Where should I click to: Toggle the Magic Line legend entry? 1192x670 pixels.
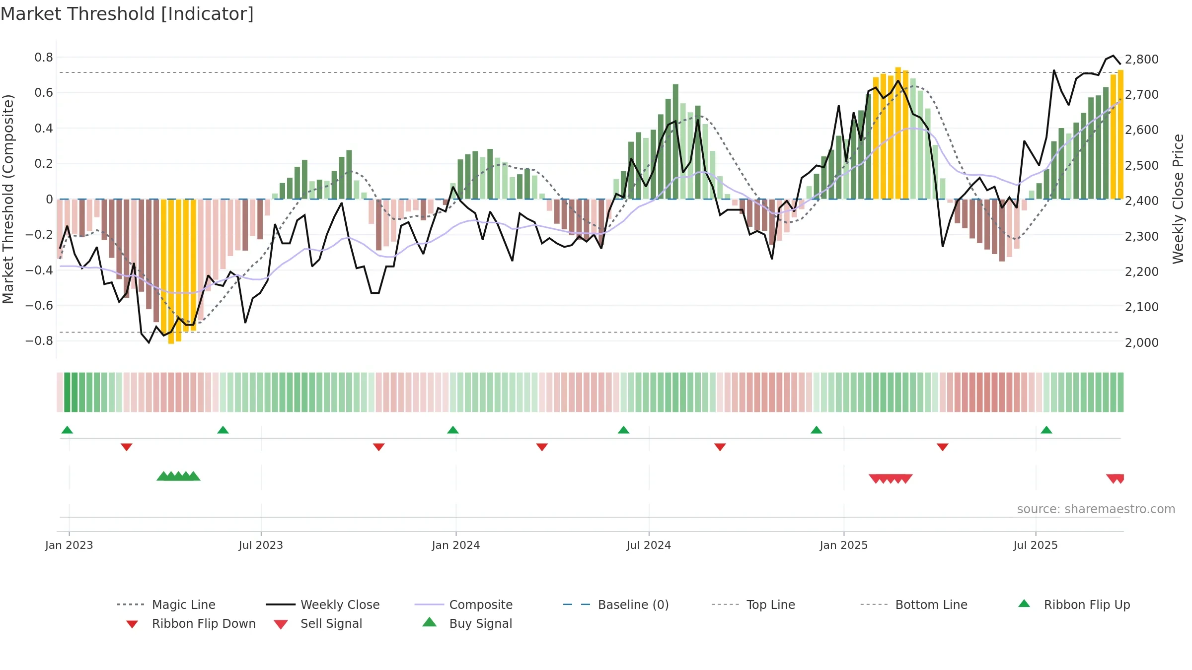(166, 604)
